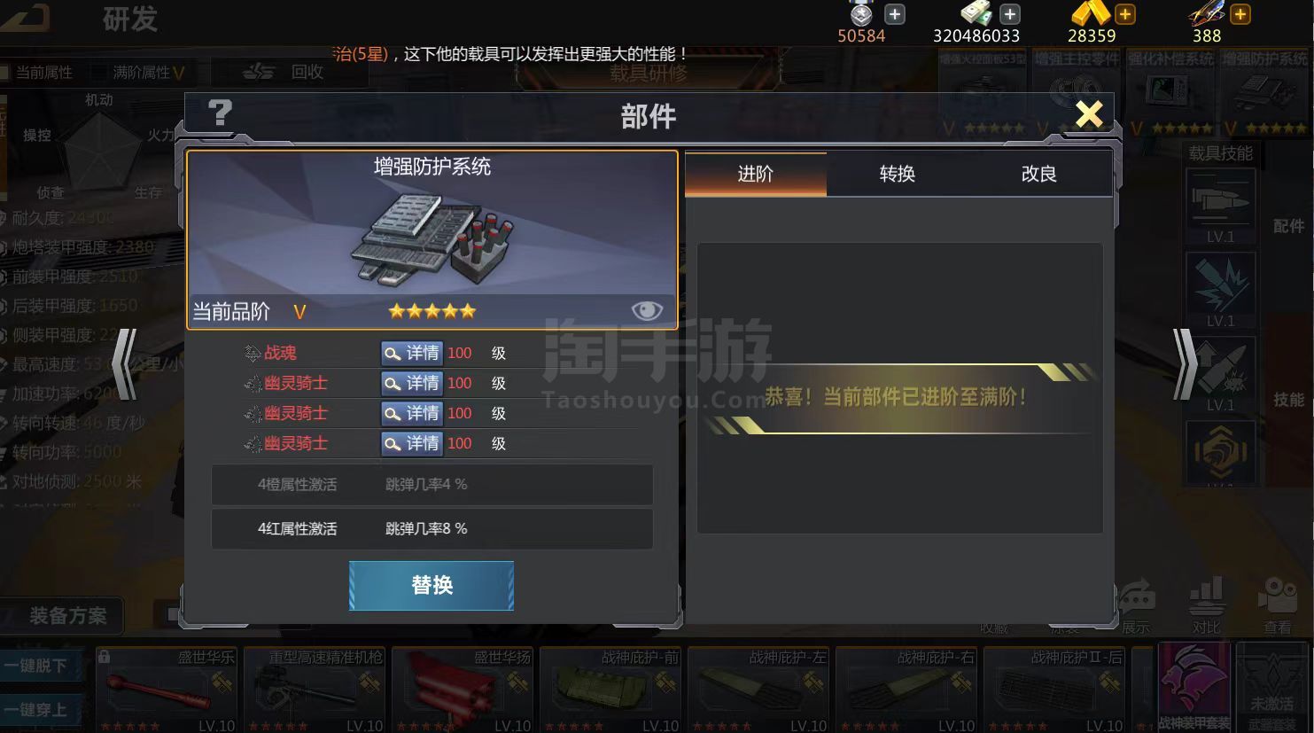Toggle the eye visibility icon on part
The image size is (1314, 733).
tap(647, 310)
